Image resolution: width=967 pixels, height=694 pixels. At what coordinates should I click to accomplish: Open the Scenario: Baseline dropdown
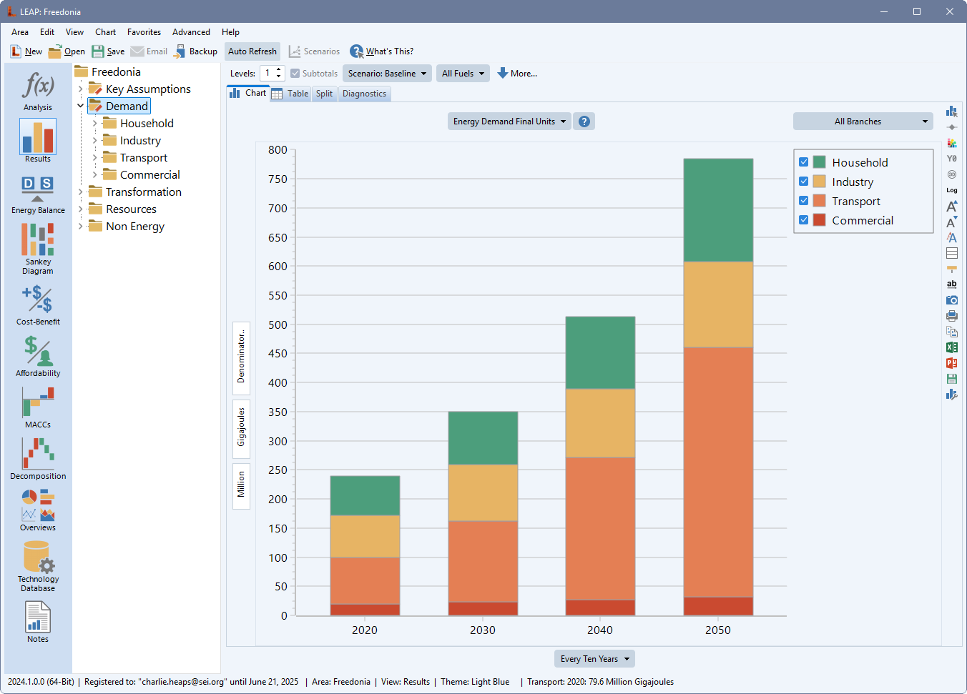pyautogui.click(x=387, y=74)
